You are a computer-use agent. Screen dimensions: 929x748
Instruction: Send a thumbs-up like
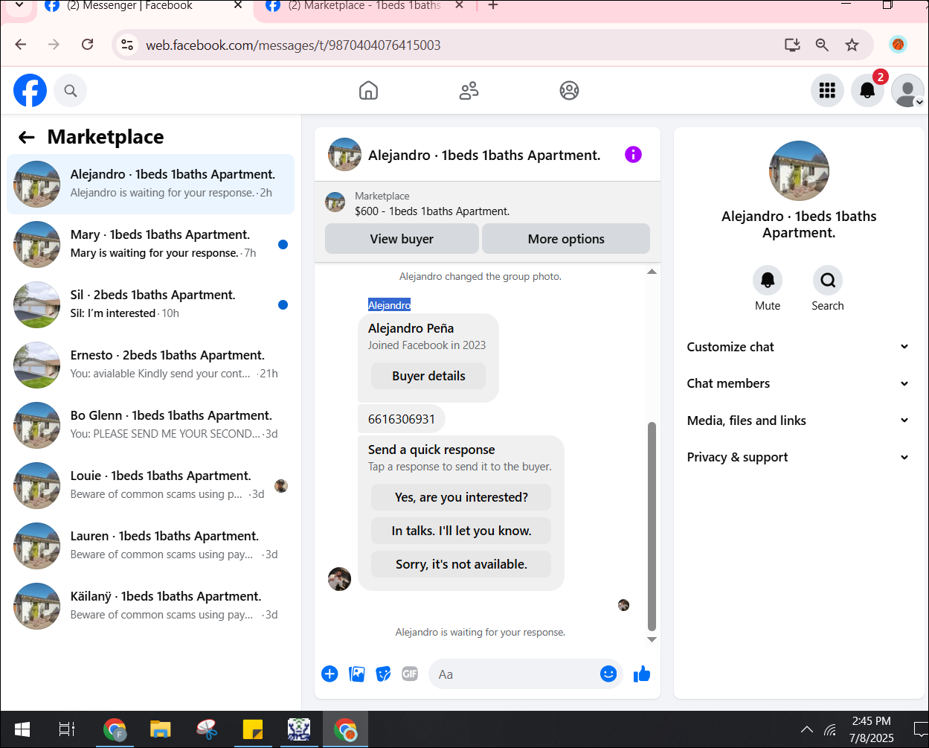[642, 674]
